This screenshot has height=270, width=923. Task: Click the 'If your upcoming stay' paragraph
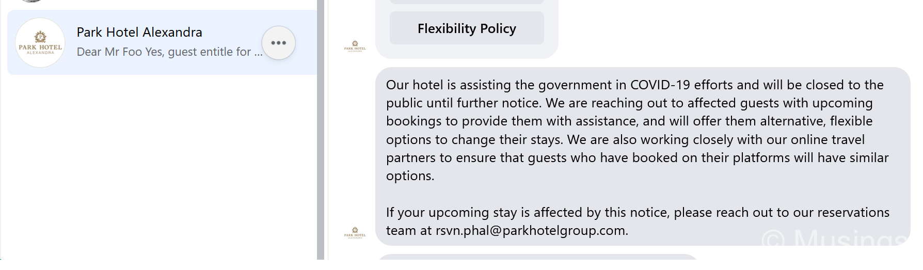[638, 221]
